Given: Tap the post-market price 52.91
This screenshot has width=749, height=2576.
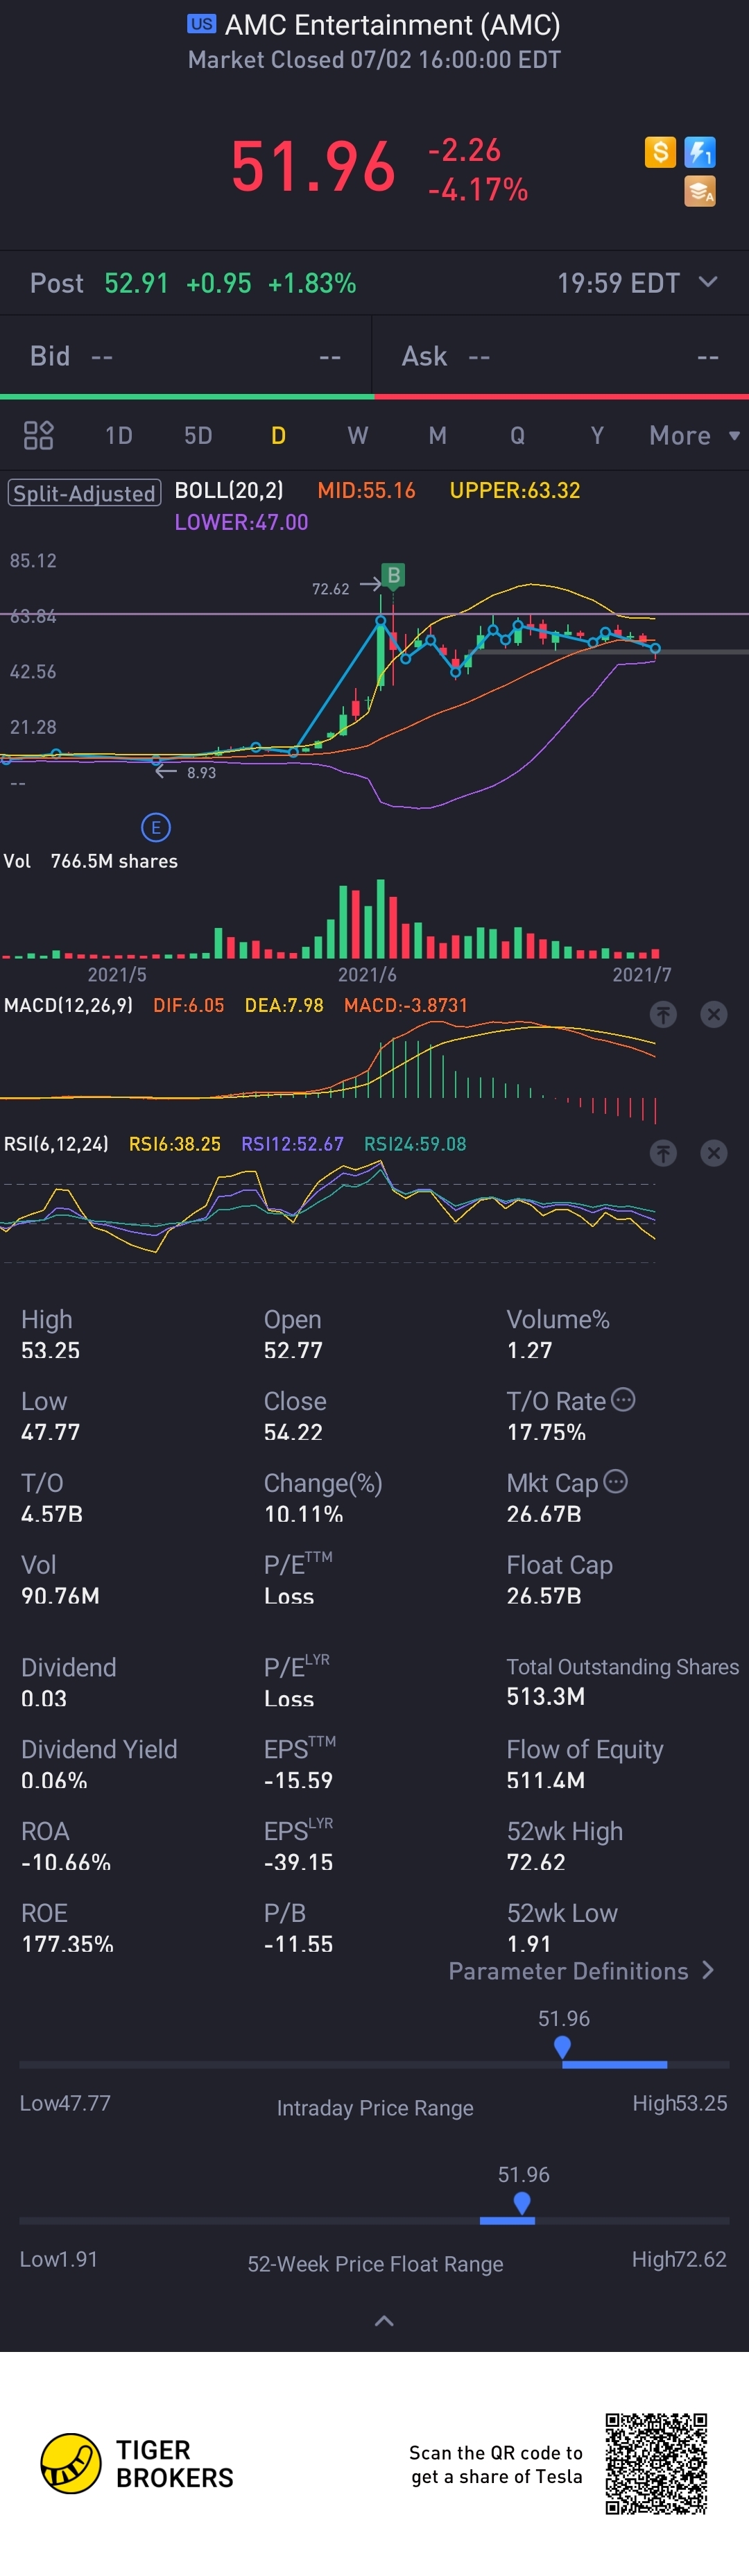Looking at the screenshot, I should click(x=137, y=283).
